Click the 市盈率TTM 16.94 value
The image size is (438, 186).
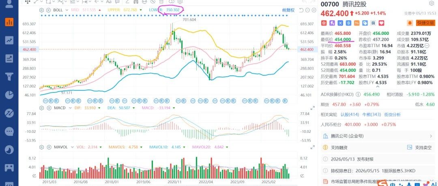[x=386, y=46]
